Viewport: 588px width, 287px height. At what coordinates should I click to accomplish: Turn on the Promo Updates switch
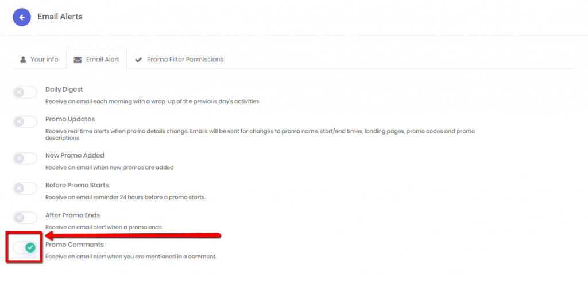point(25,121)
